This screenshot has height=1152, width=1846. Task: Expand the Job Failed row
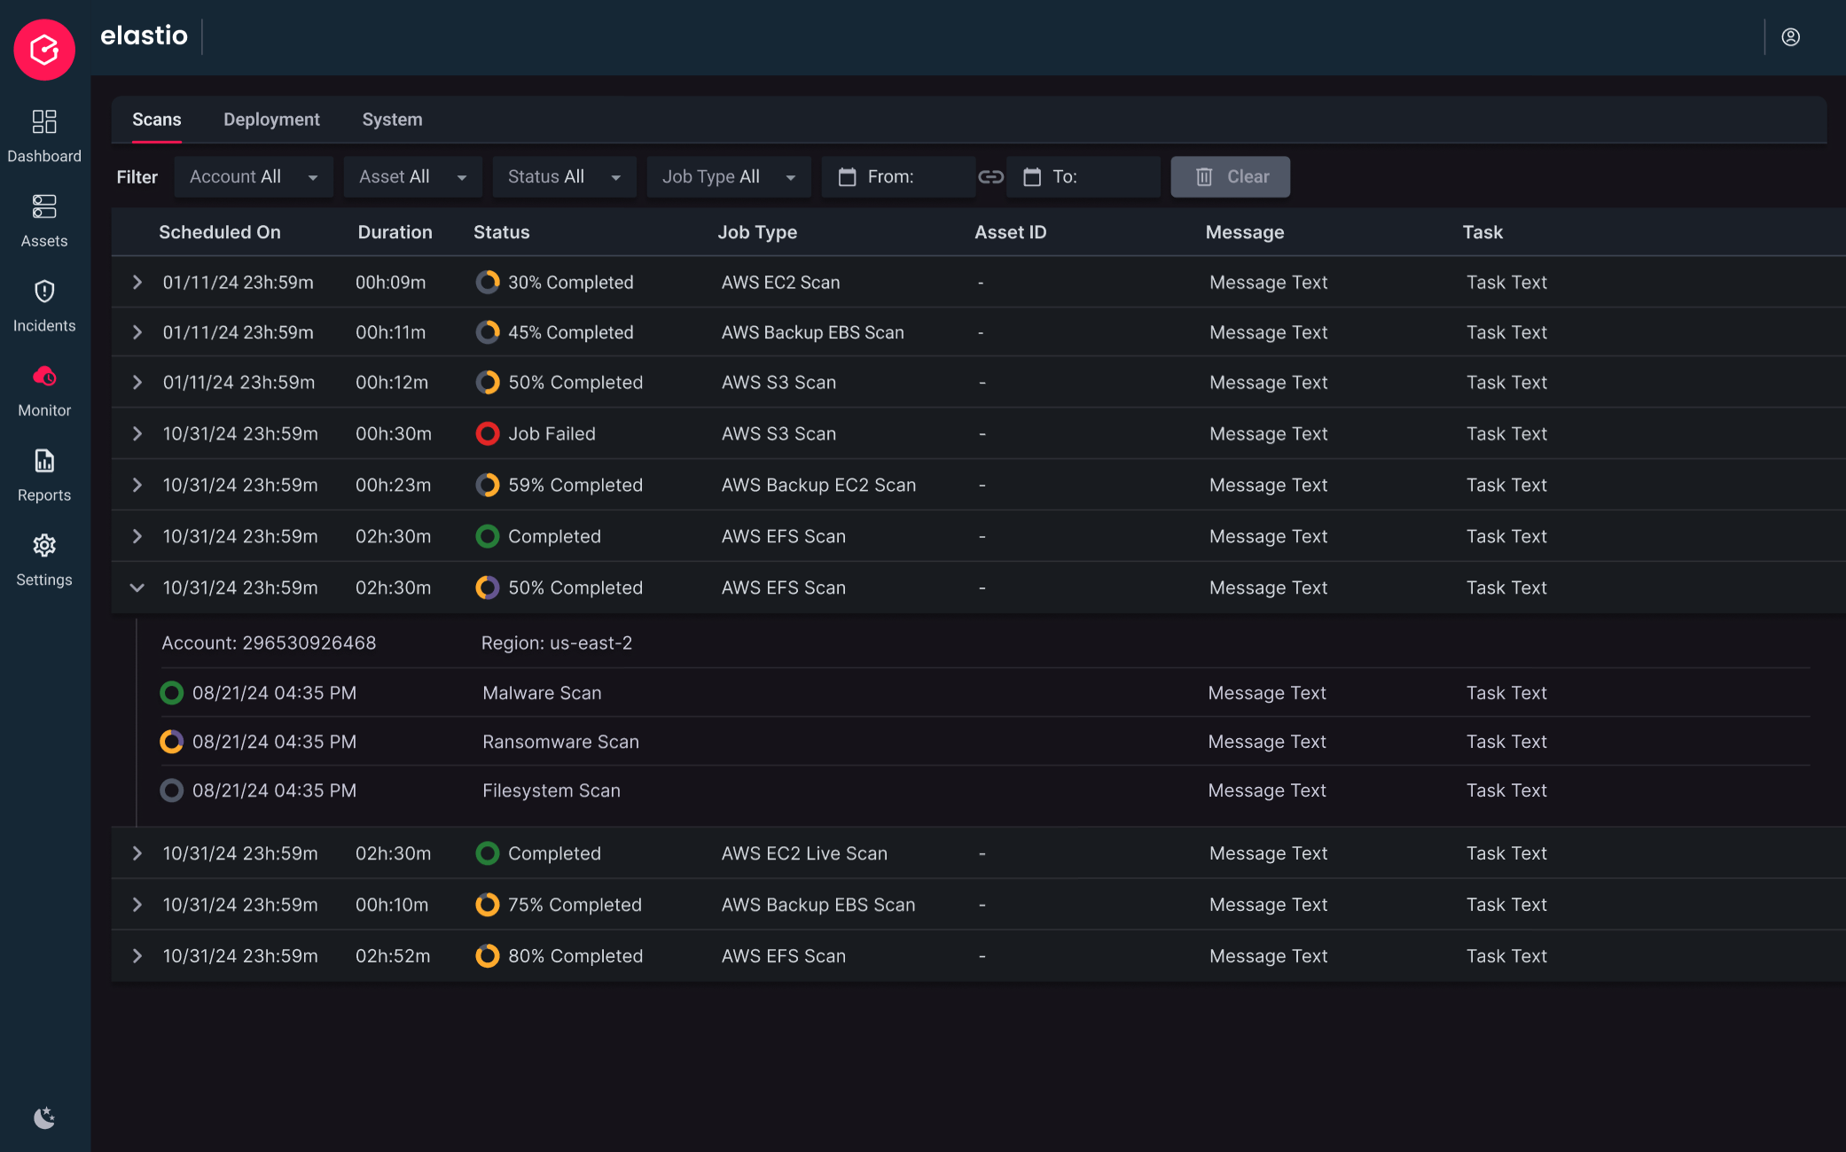tap(137, 434)
